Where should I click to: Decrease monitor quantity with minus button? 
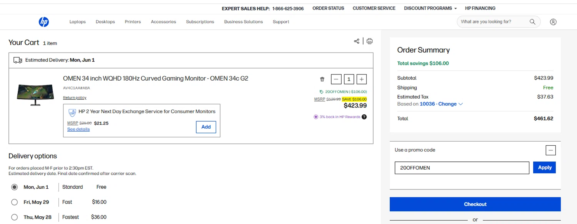click(x=336, y=79)
